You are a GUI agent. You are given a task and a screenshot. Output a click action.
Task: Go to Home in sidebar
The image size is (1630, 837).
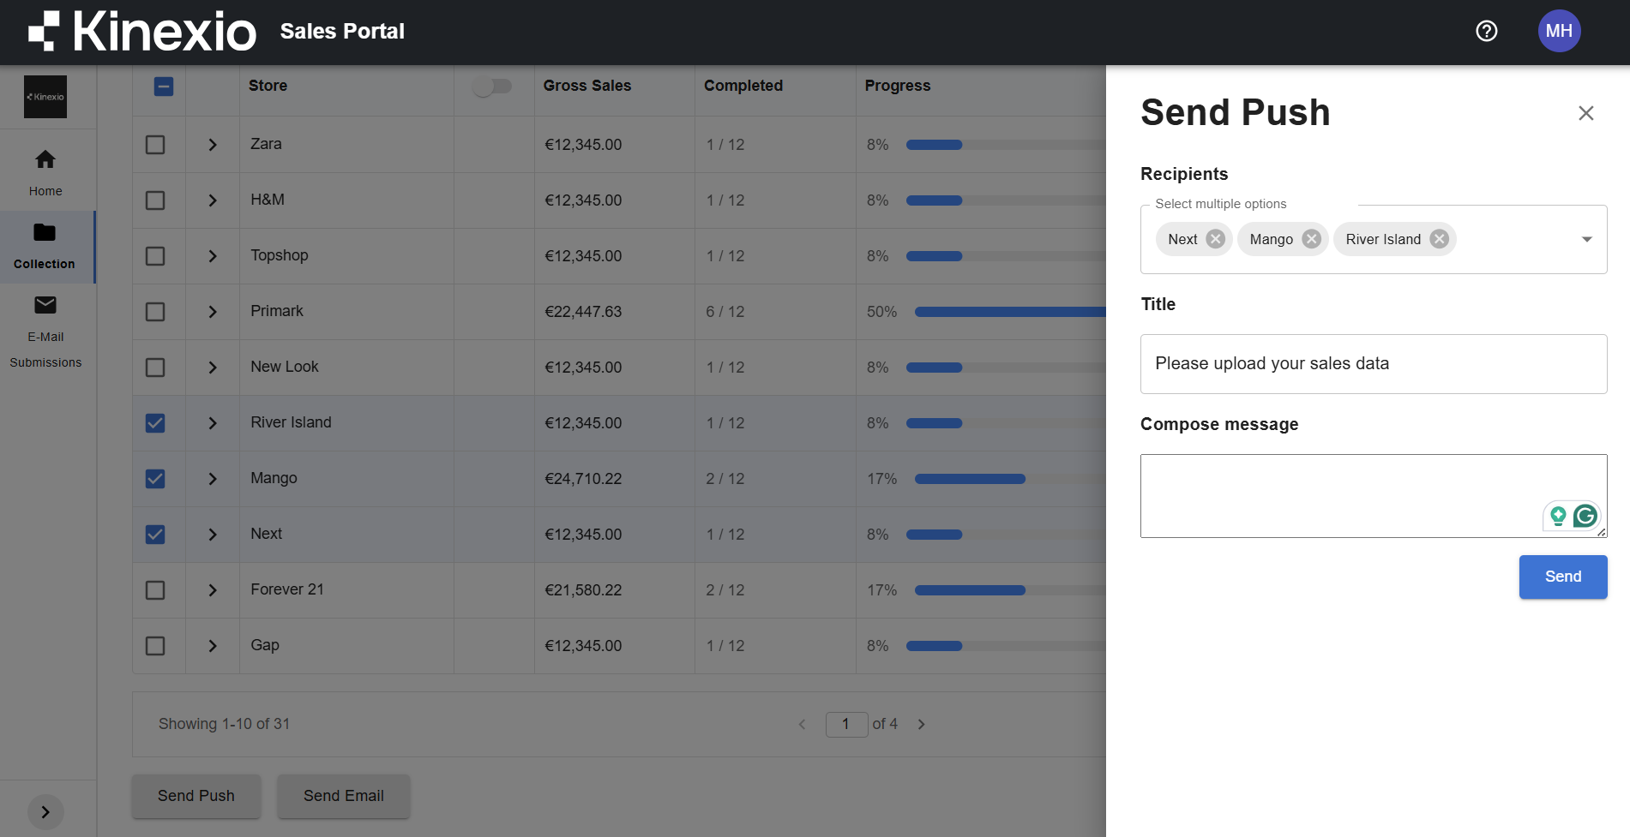point(45,172)
